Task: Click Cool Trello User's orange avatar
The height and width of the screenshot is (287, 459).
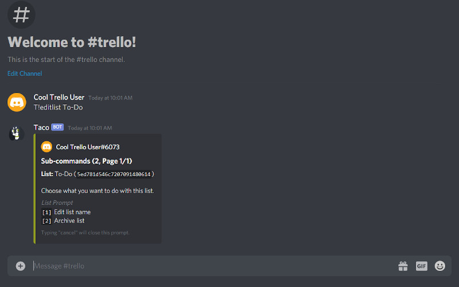Action: tap(17, 102)
